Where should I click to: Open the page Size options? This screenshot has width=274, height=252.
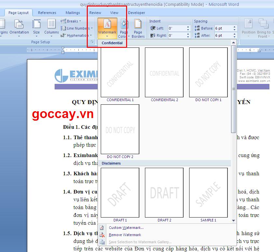pyautogui.click(x=36, y=24)
